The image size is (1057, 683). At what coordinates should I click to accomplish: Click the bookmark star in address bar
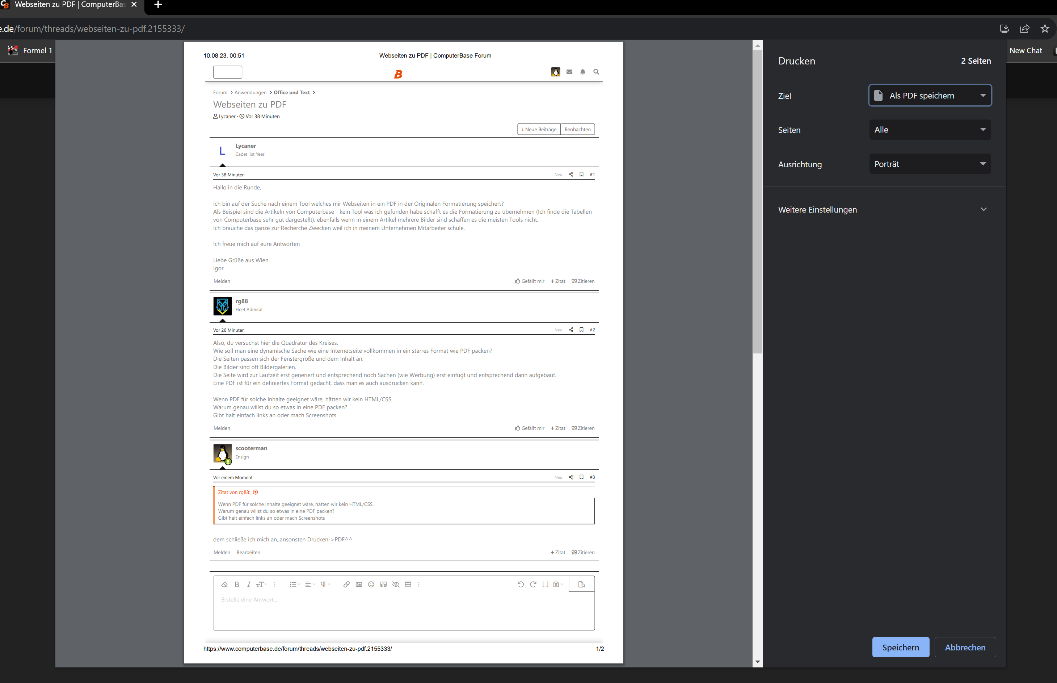tap(1045, 29)
